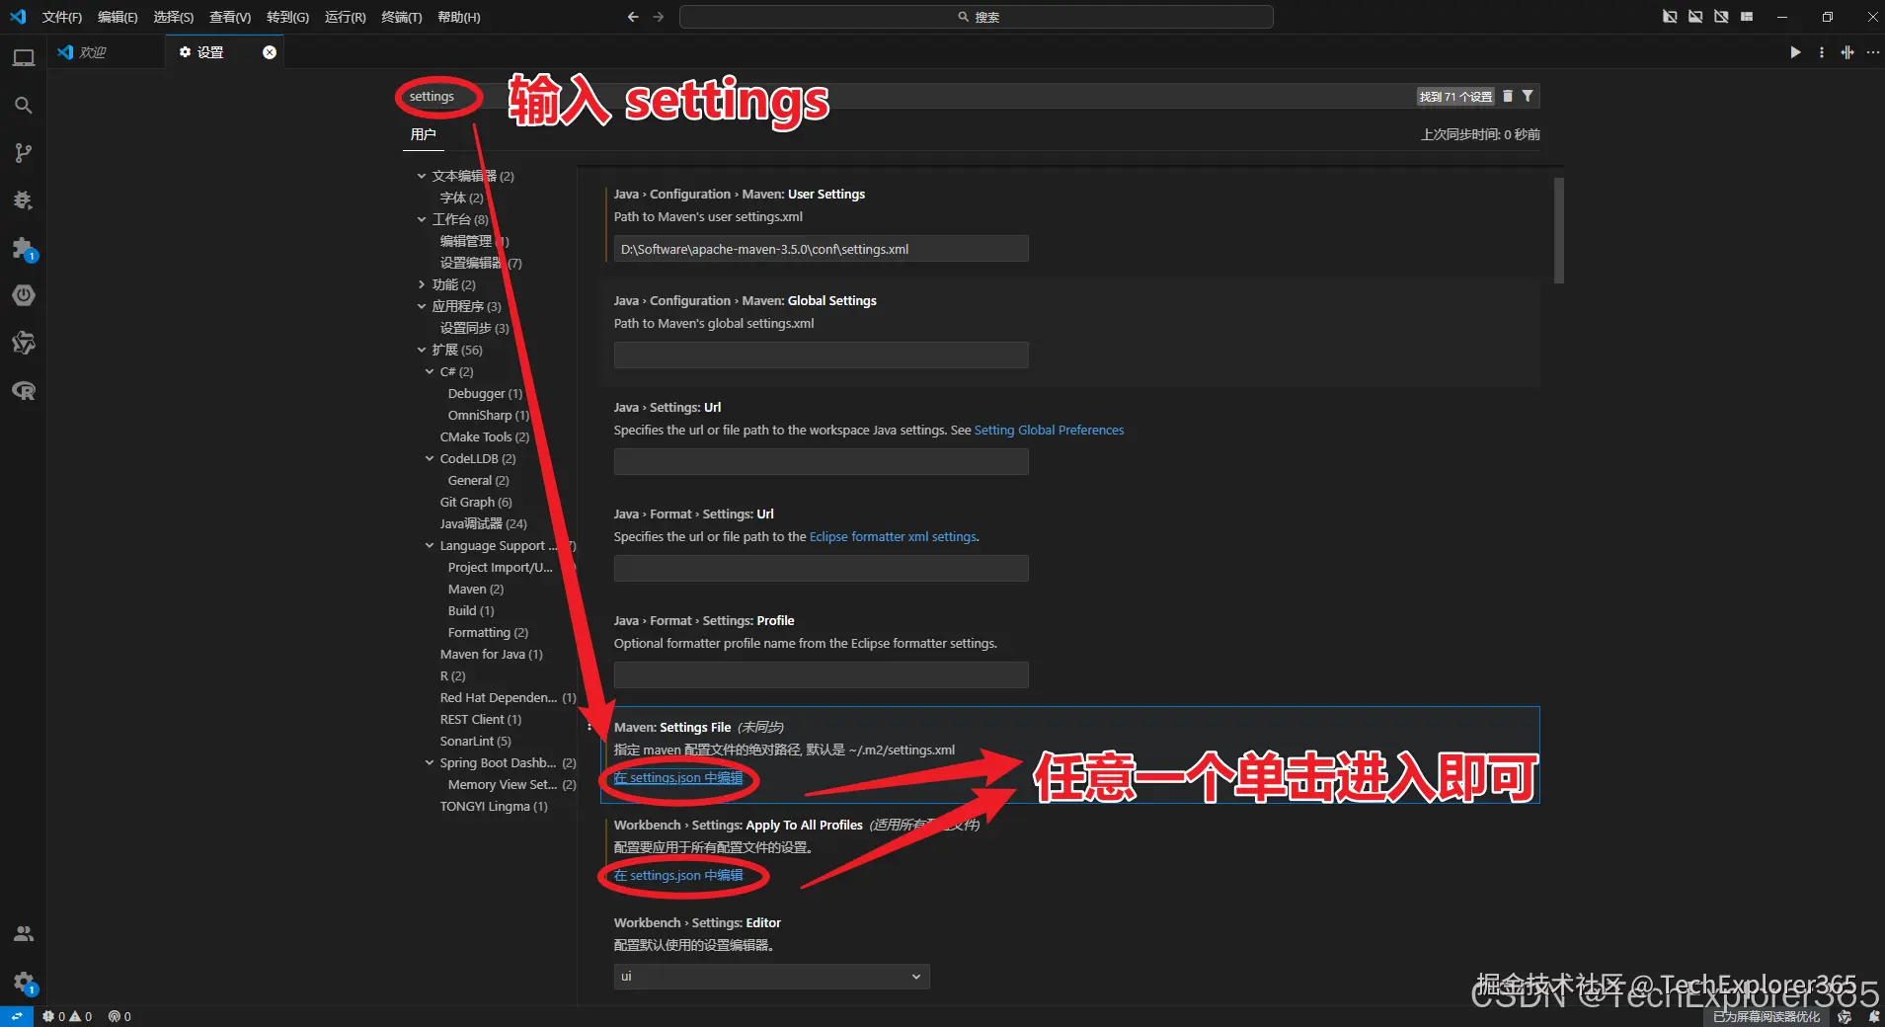
Task: Open Setting Global Preferences link
Action: tap(1049, 431)
